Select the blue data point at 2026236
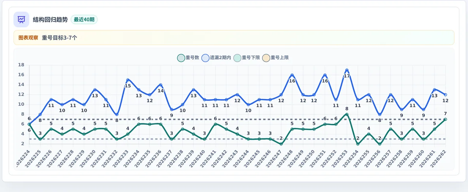Viewport: 468px width, 192px height. 161,85
